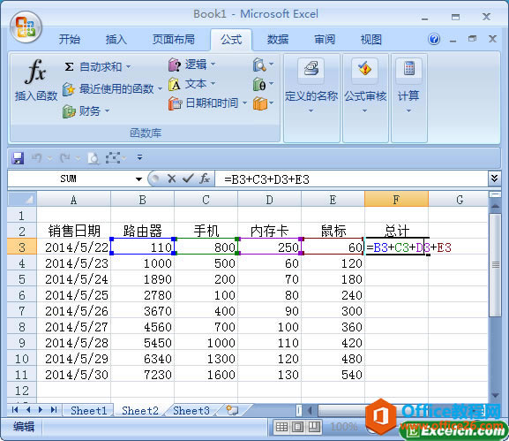
Task: Click cell with date 2014/5/26
Action: click(74, 311)
